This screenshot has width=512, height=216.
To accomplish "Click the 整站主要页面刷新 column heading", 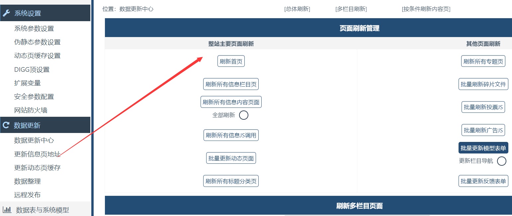I will [x=231, y=44].
